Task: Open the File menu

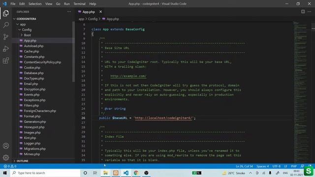Action: coord(13,3)
